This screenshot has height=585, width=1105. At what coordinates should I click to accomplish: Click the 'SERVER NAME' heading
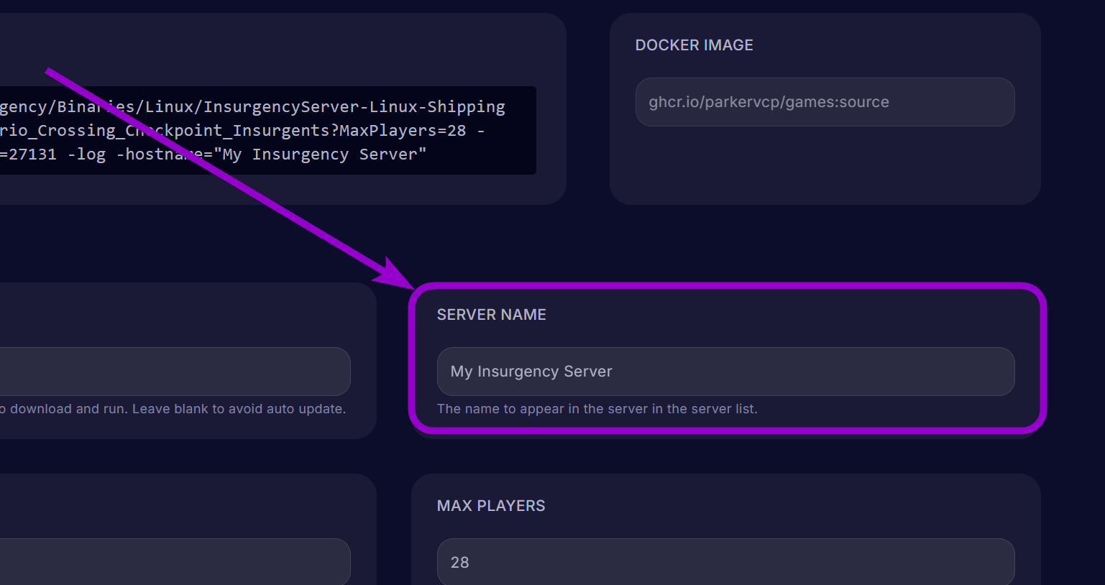tap(491, 315)
